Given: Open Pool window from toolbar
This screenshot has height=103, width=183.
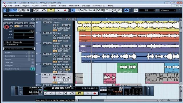Looking at the screenshot, I should [x=24, y=10].
